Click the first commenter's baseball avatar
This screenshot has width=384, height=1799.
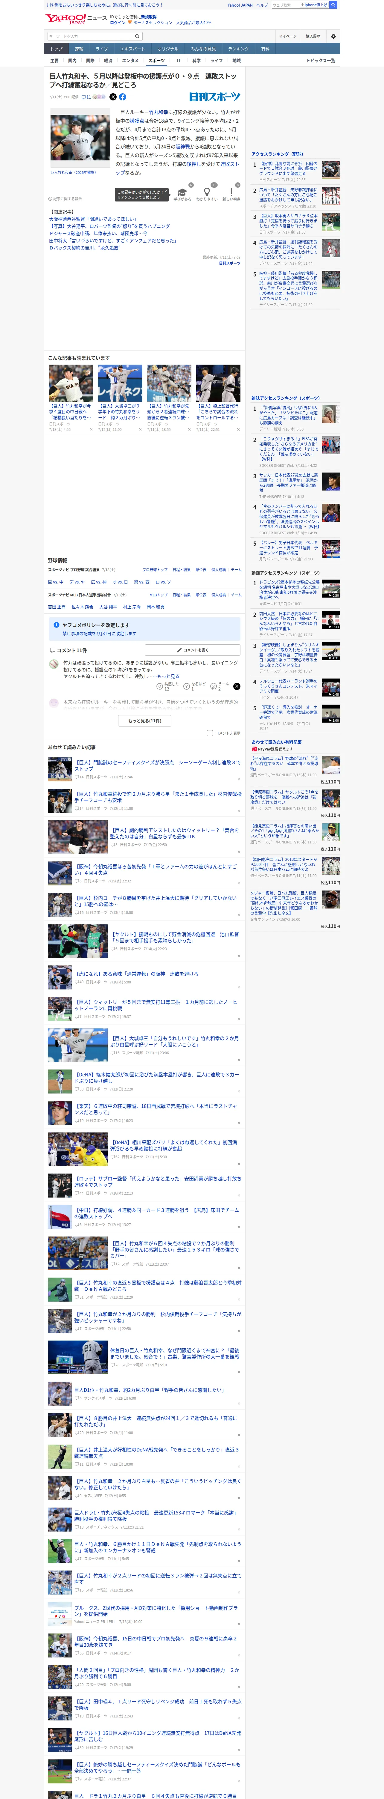click(54, 664)
